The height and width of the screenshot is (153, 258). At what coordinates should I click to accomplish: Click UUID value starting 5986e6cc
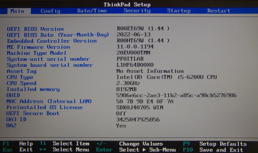point(176,95)
